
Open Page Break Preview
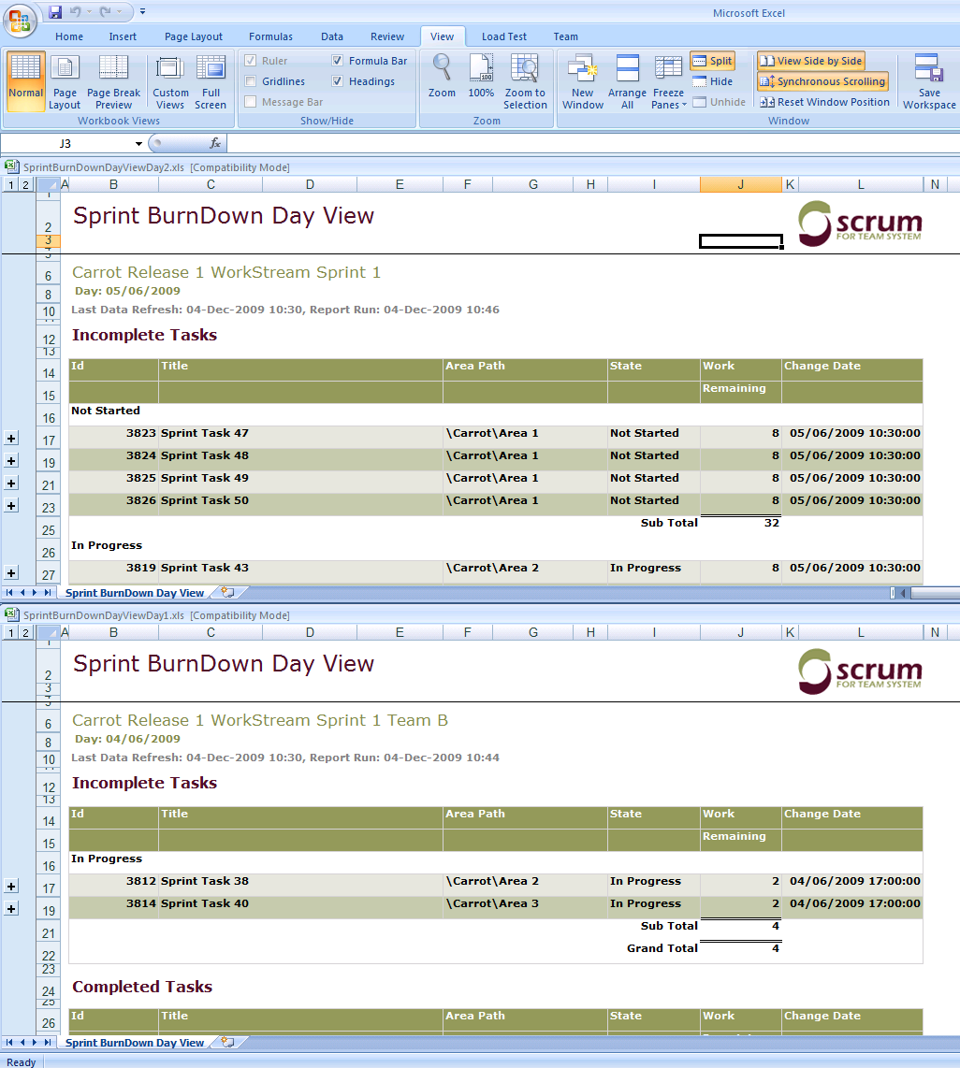[113, 81]
